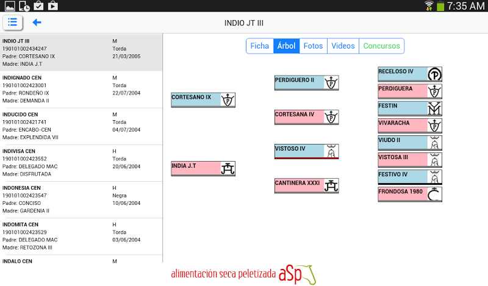Image resolution: width=488 pixels, height=286 pixels.
Task: Click the brand icon beside CANTINERA XXXI
Action: (x=331, y=185)
